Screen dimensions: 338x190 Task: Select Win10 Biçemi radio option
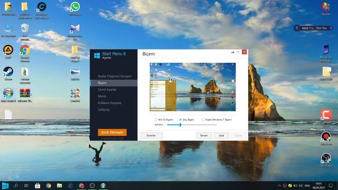click(164, 120)
